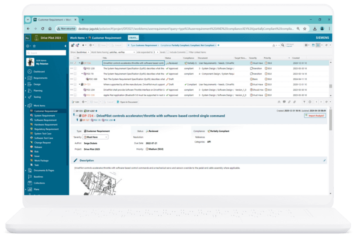Image resolution: width=356 pixels, height=237 pixels.
Task: Click the CREATE button
Action: pos(133,38)
